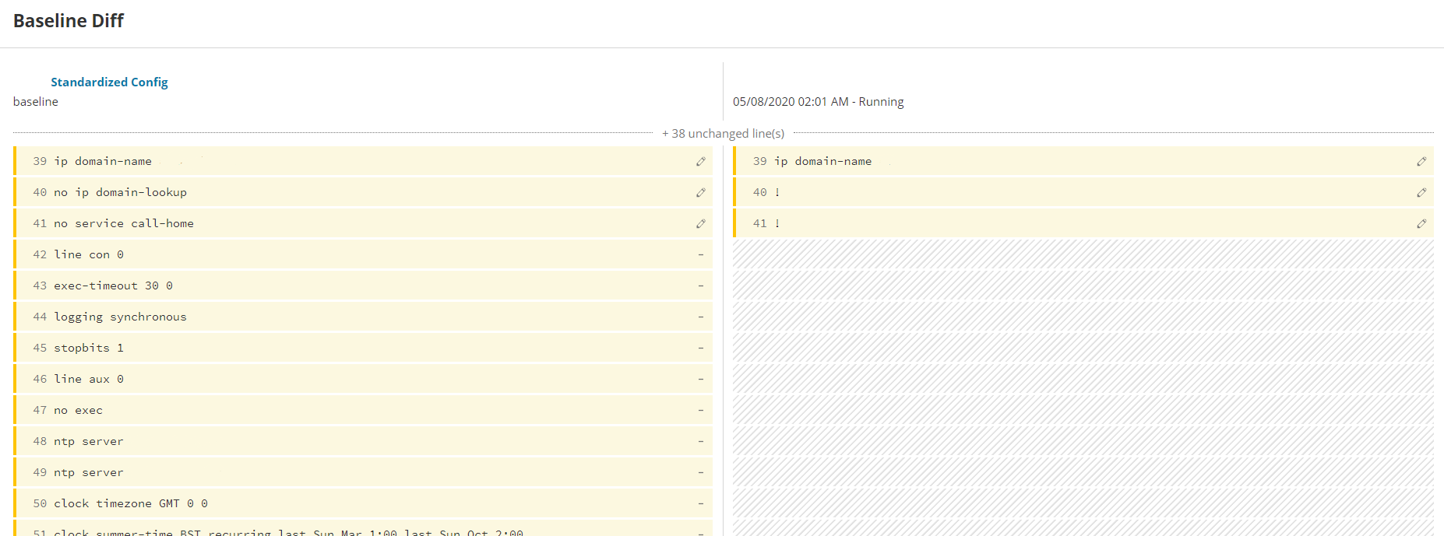
Task: Click minus icon on stopbits 1 row
Action: tap(701, 348)
